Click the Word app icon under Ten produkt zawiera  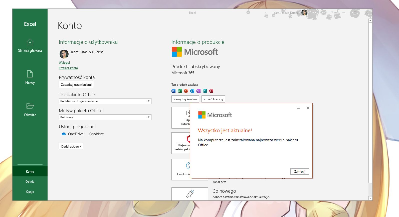pyautogui.click(x=173, y=91)
